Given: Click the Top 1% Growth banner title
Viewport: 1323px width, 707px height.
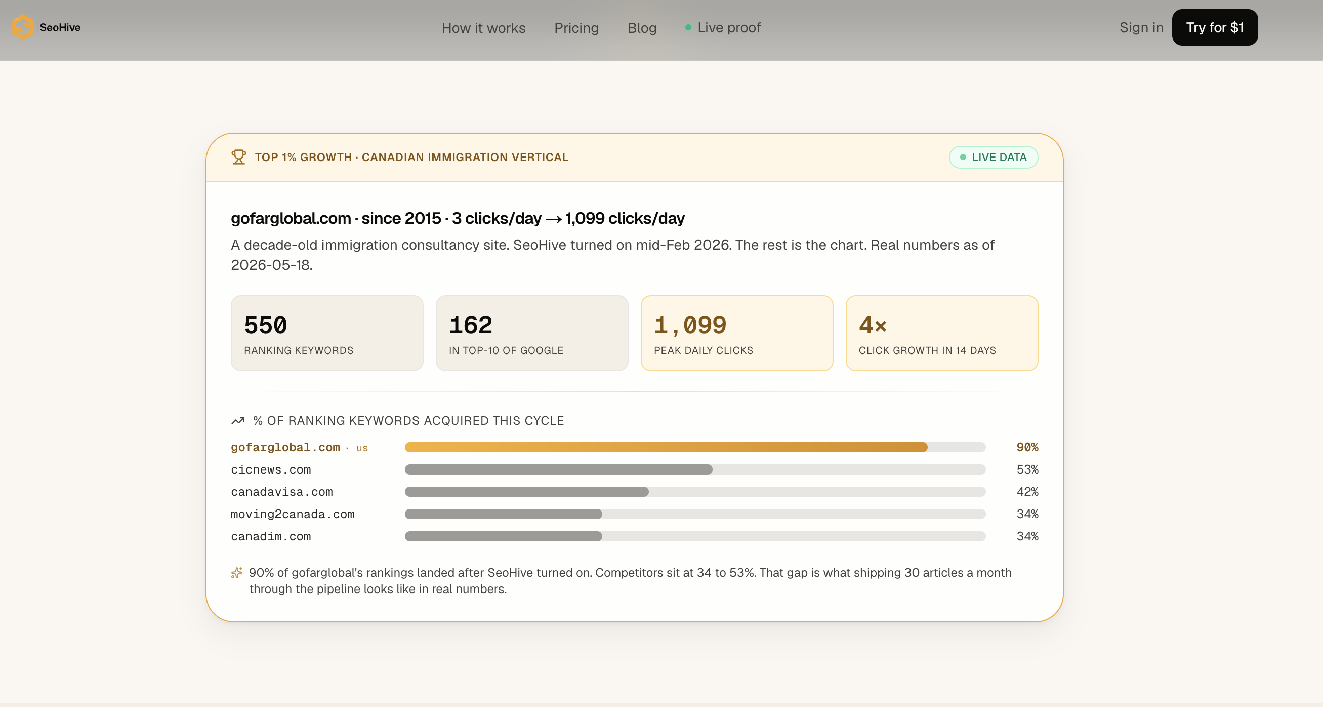Looking at the screenshot, I should (x=411, y=157).
